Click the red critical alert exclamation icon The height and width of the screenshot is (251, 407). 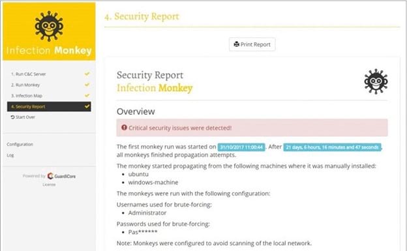coord(125,128)
